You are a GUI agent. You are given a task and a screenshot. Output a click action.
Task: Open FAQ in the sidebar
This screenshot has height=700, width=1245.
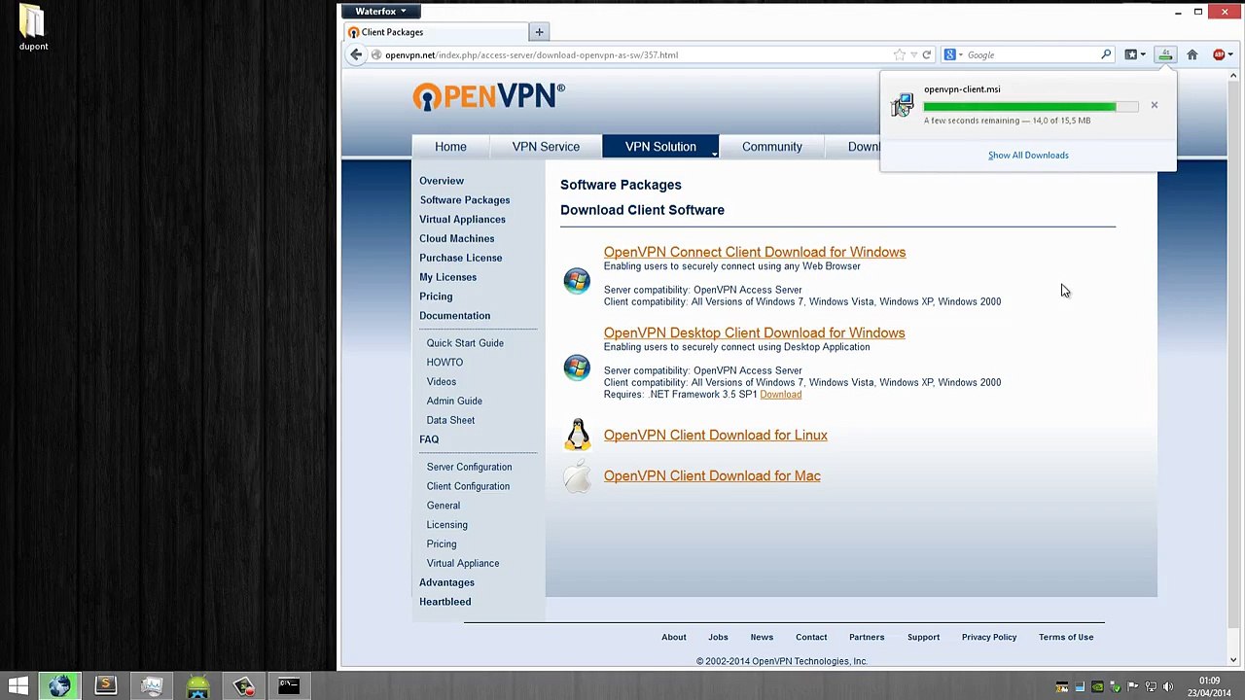click(x=429, y=439)
